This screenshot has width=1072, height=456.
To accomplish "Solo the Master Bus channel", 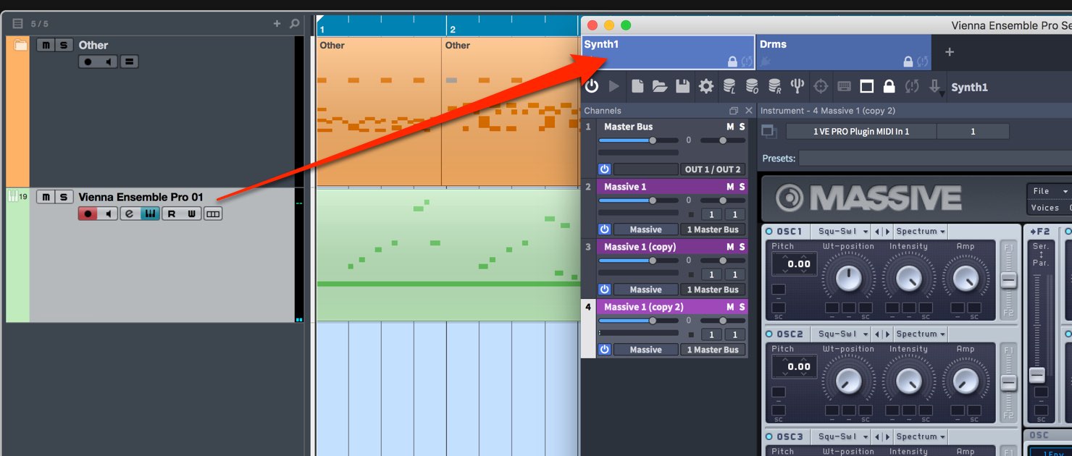I will pos(742,127).
